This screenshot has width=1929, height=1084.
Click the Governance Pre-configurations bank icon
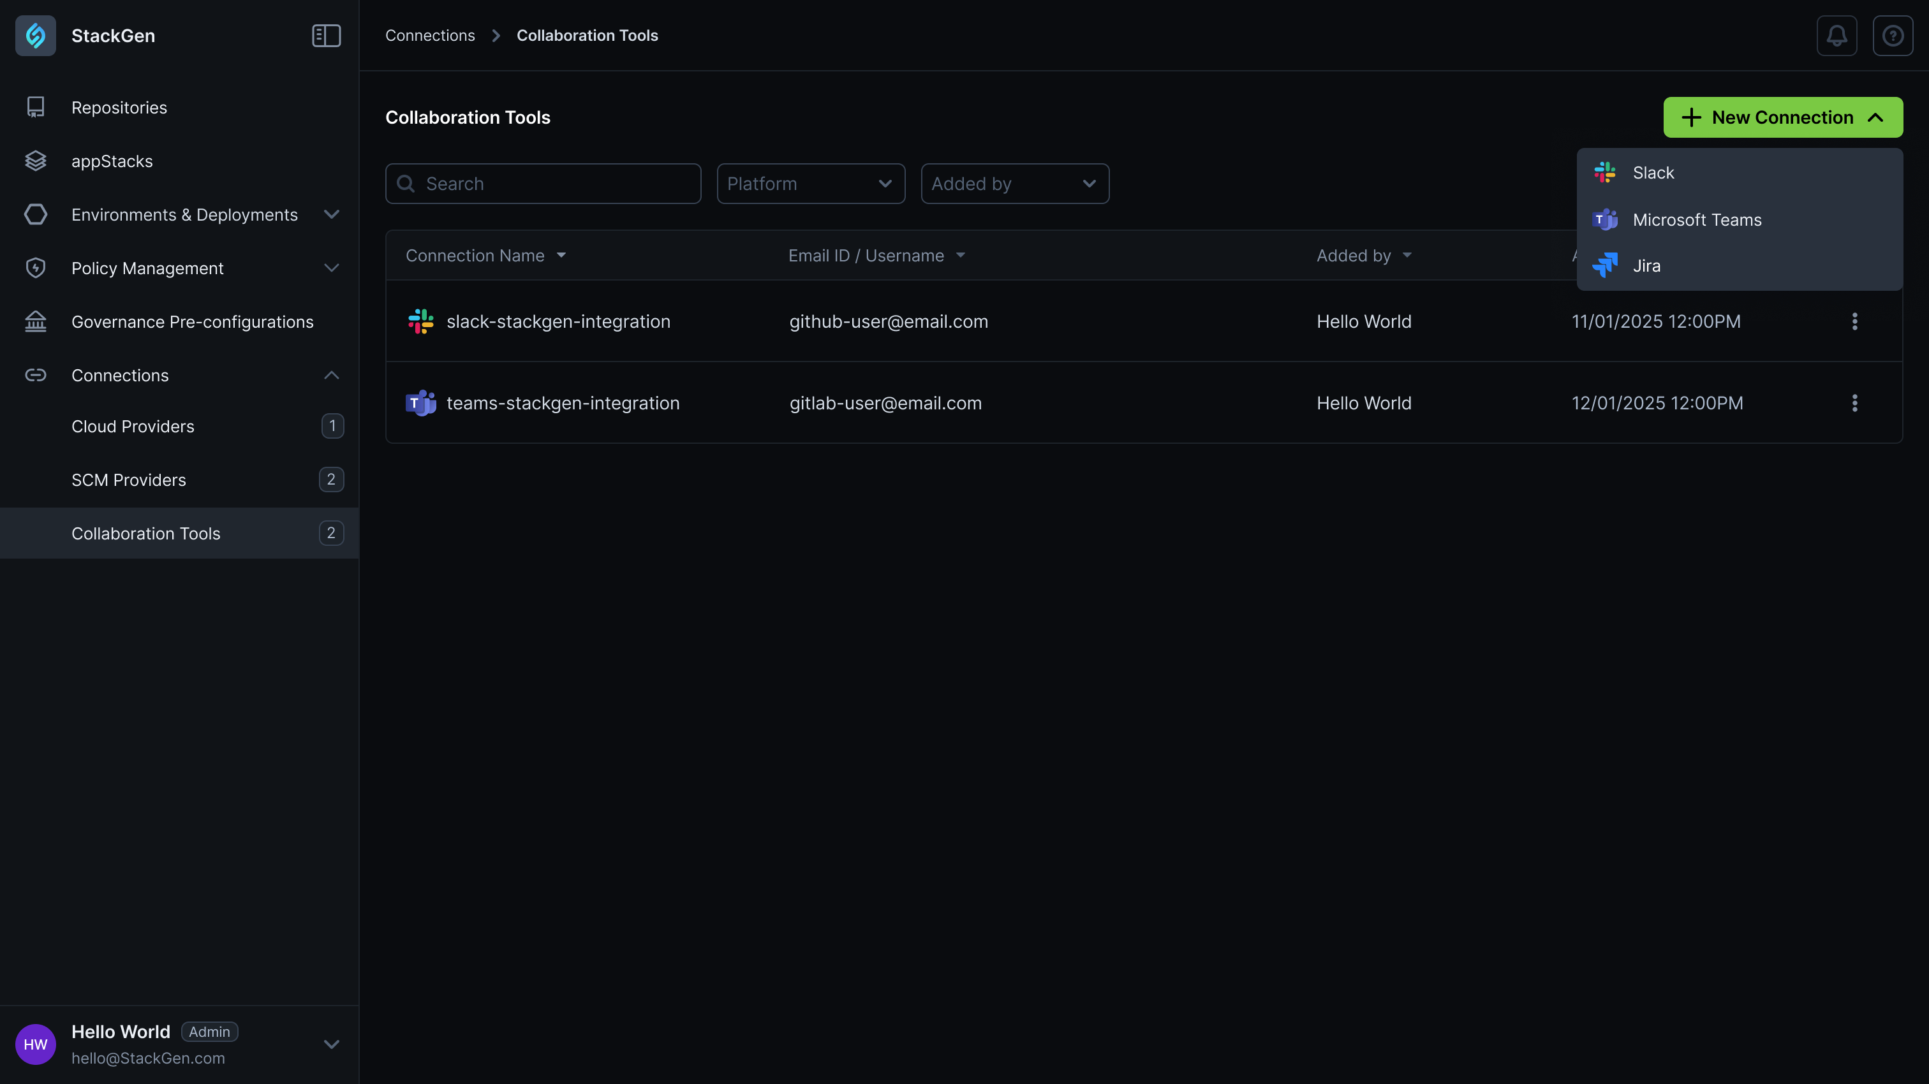35,321
